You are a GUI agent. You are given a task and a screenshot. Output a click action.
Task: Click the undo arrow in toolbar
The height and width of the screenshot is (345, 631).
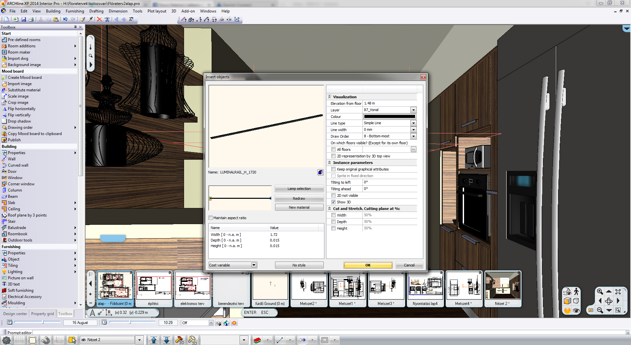tap(65, 19)
